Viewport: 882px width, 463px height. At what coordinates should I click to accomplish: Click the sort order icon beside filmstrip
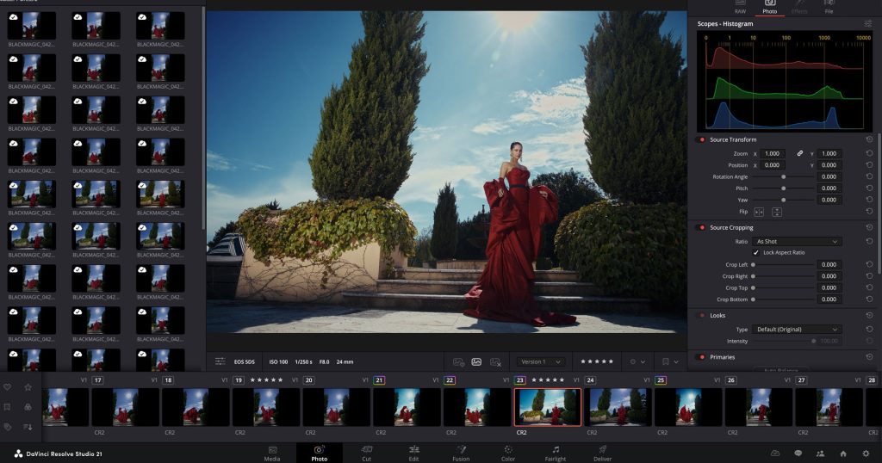[x=28, y=427]
